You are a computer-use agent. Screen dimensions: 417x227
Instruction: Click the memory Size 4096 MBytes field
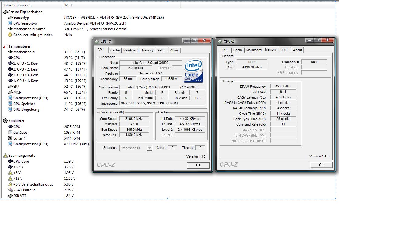(x=252, y=67)
